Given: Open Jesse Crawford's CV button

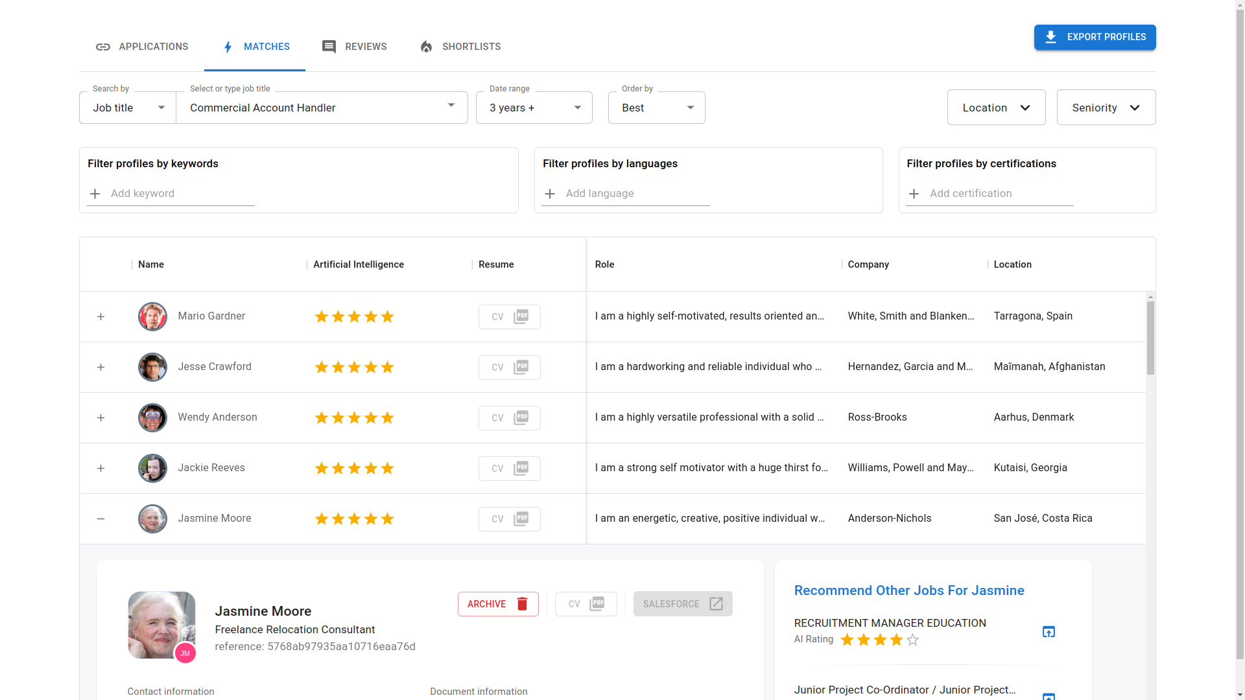Looking at the screenshot, I should click(509, 367).
